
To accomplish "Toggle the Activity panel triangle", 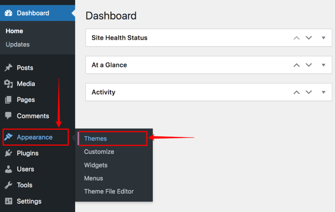I will pyautogui.click(x=324, y=92).
